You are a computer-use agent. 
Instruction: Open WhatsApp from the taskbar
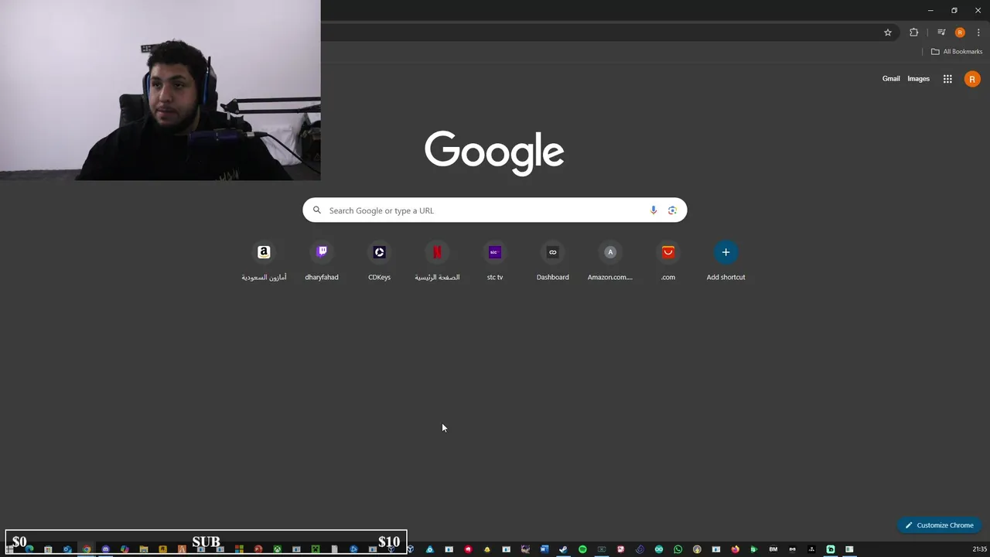click(678, 549)
